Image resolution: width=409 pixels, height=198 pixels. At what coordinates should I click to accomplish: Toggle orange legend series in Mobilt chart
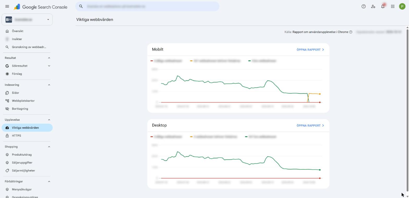(x=215, y=61)
